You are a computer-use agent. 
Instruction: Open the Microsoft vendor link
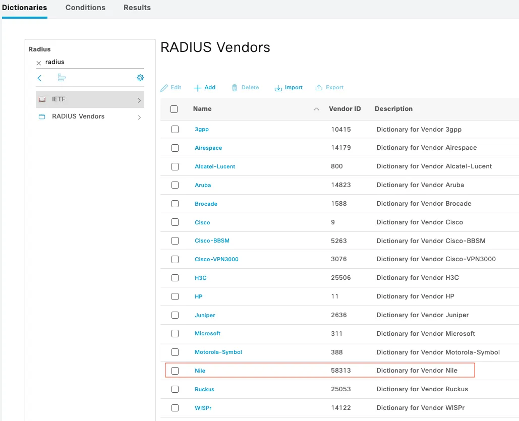tap(207, 334)
